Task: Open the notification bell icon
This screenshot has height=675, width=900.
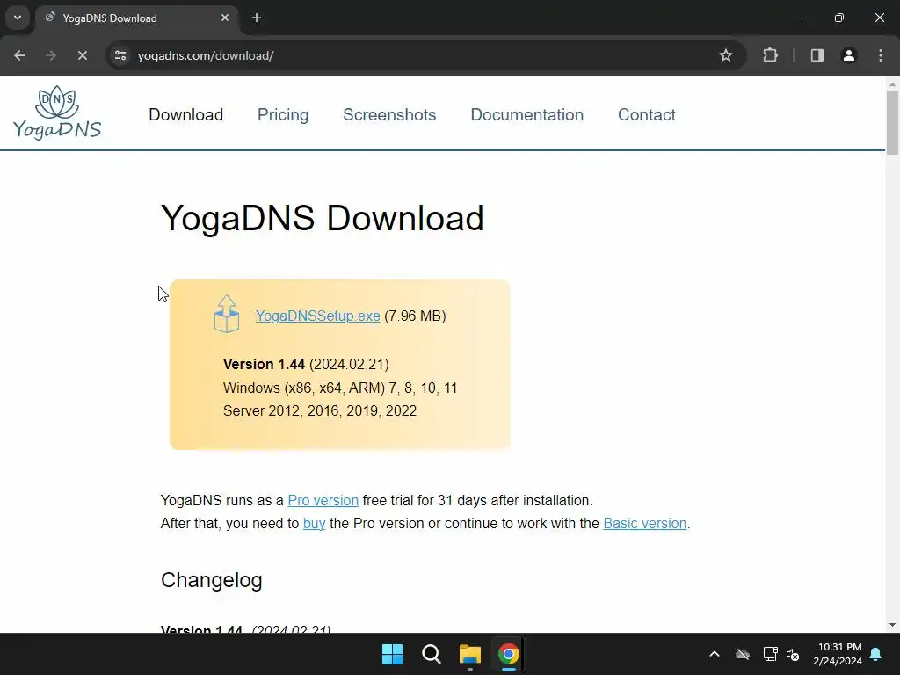Action: point(876,654)
